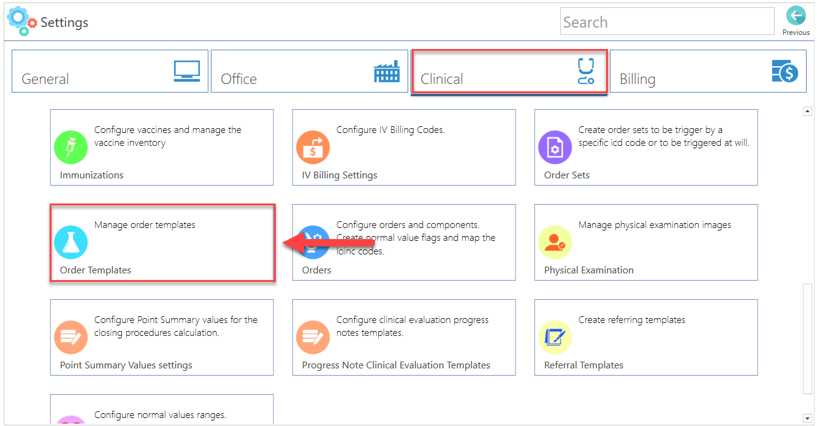Click the 'Settings' title text
Image resolution: width=817 pixels, height=426 pixels.
(x=64, y=23)
